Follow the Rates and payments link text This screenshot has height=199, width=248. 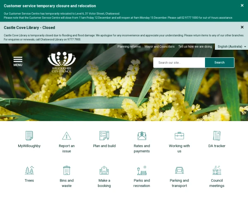[142, 148]
